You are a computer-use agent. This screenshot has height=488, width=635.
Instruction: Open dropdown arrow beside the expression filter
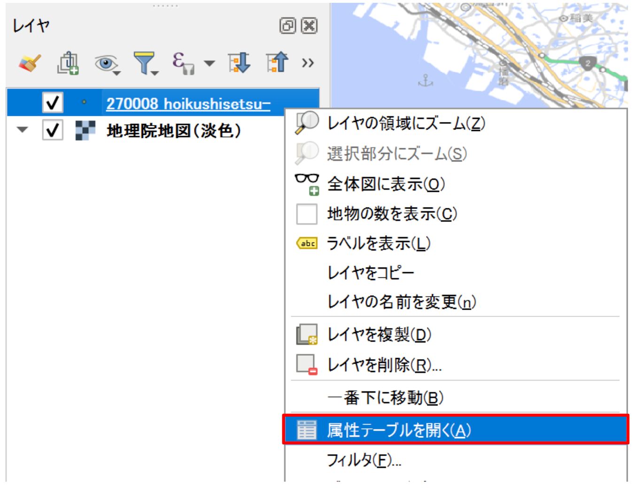tap(209, 63)
